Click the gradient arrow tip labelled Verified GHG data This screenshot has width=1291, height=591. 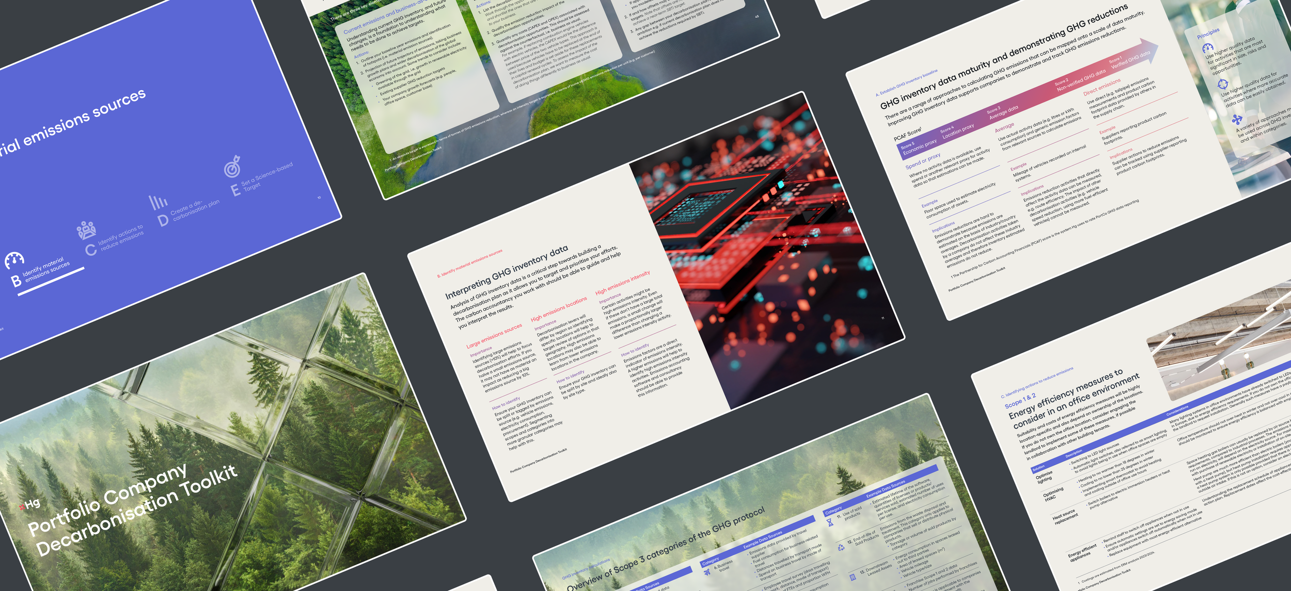coord(1147,52)
